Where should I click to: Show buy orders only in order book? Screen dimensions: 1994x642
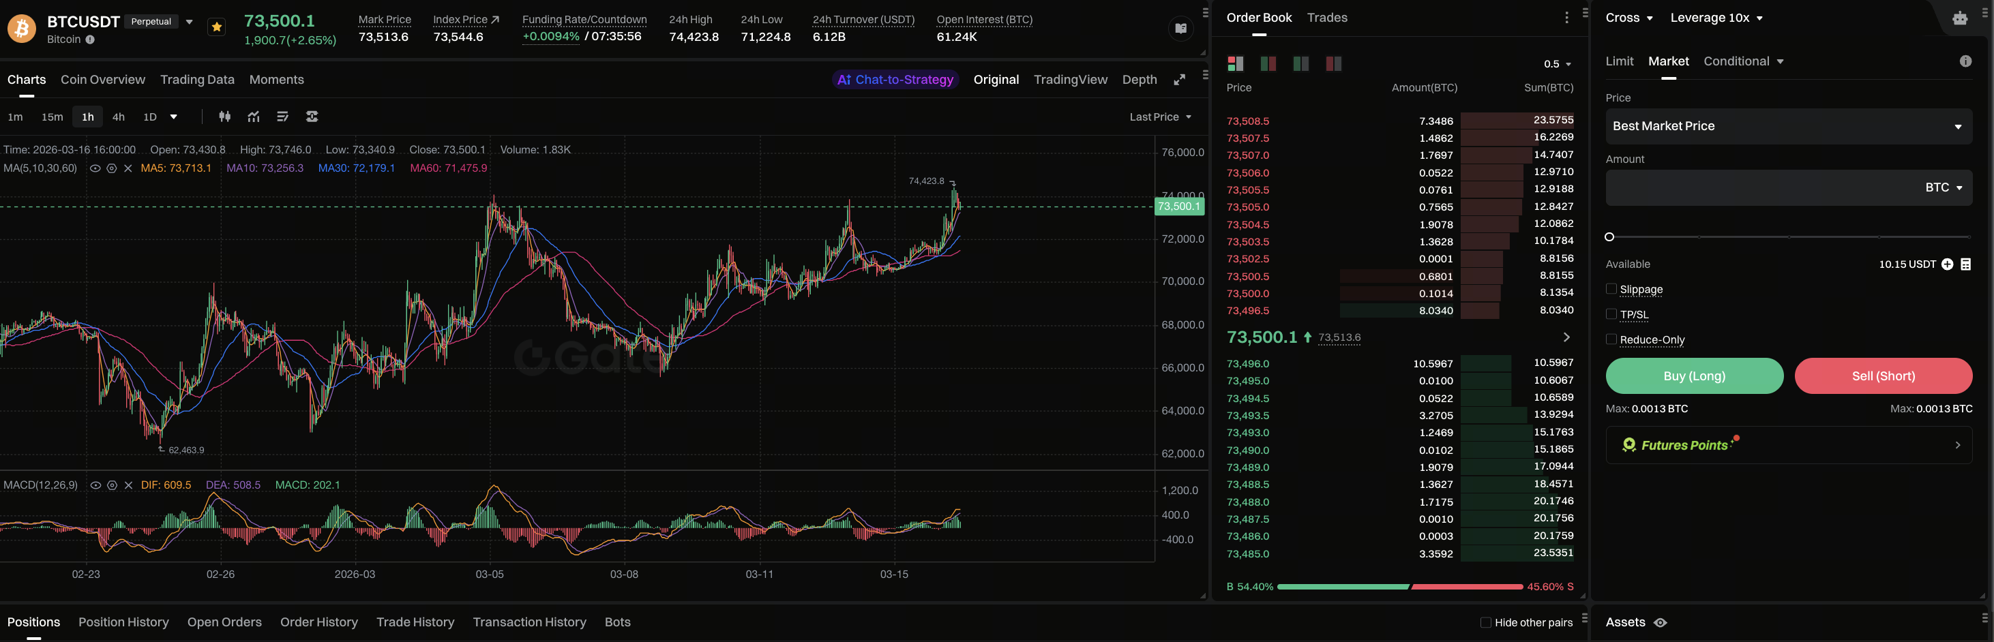1300,63
